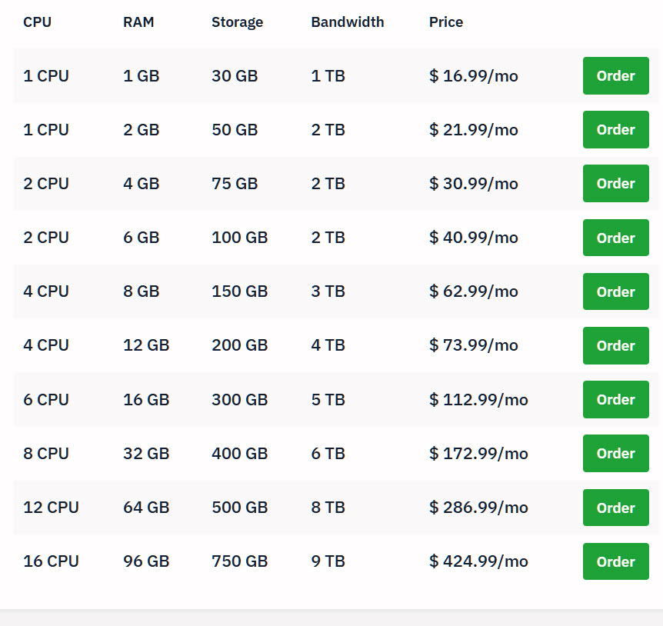This screenshot has width=663, height=626.
Task: Click the 1 TB bandwidth cell
Action: (328, 76)
